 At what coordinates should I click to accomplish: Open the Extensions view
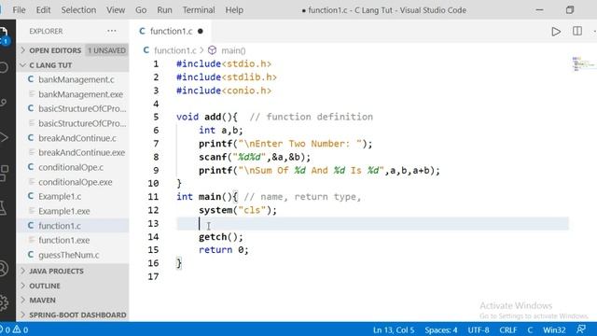pos(4,173)
